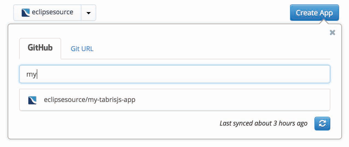Resync repositories with the refresh icon

[322, 124]
